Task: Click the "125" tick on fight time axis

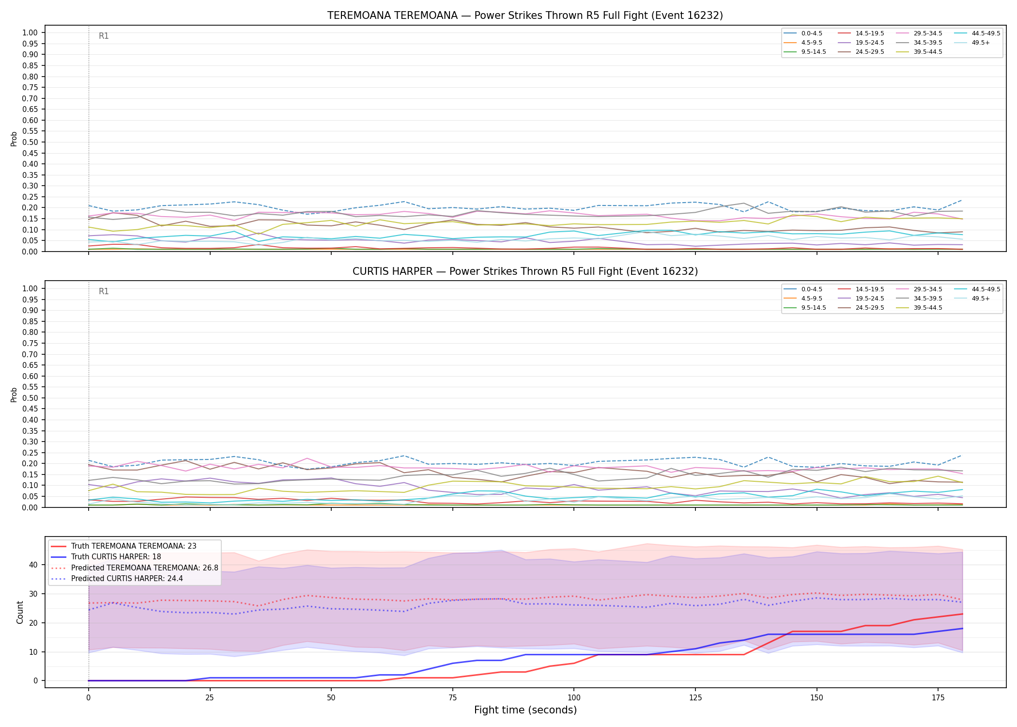Action: coord(695,698)
